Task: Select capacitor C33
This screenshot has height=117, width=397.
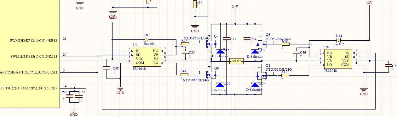Action: tap(226, 39)
